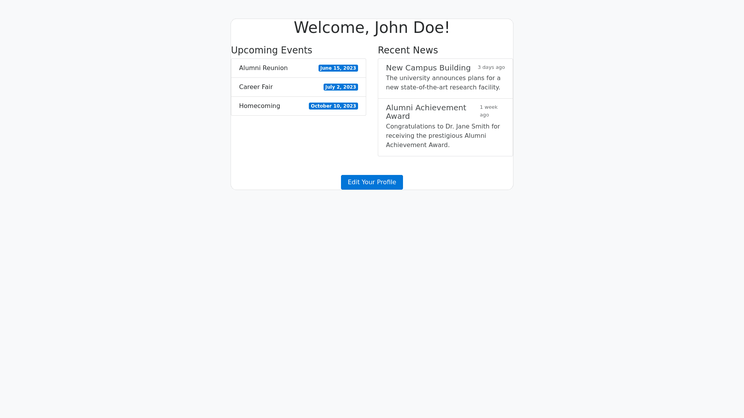Click the Edit Your Profile button

372,182
